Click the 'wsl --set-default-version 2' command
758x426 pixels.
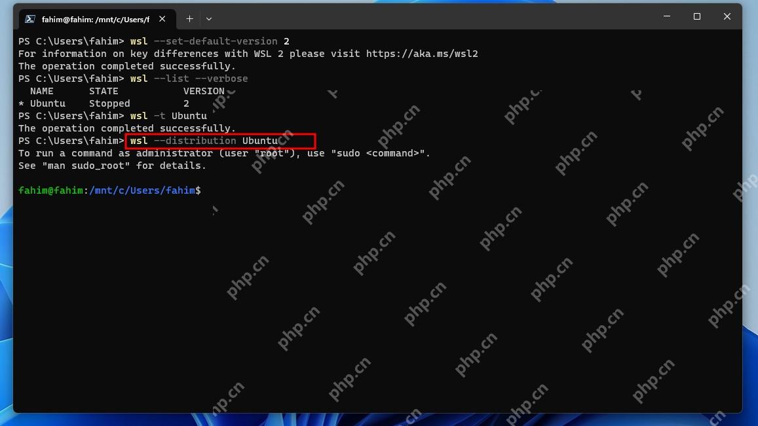coord(210,41)
